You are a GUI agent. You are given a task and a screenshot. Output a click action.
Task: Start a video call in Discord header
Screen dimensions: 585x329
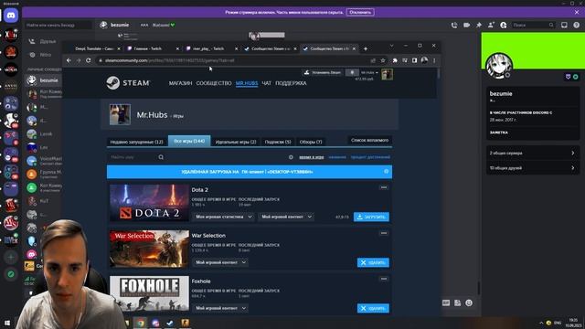tap(466, 25)
